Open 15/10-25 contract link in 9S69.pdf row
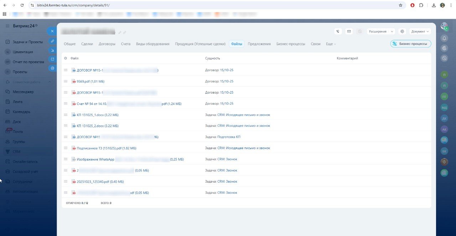 pyautogui.click(x=227, y=82)
